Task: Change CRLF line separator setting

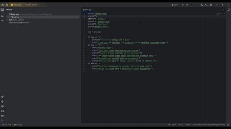Action: [x=174, y=125]
